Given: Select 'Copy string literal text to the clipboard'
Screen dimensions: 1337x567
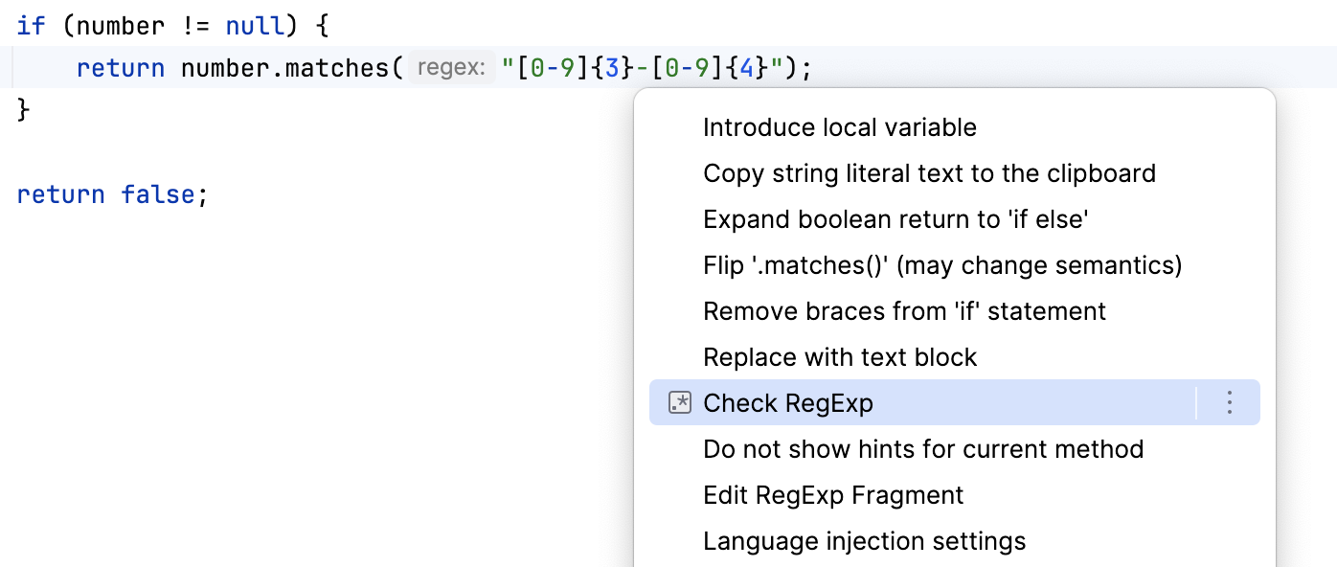Looking at the screenshot, I should pos(930,172).
